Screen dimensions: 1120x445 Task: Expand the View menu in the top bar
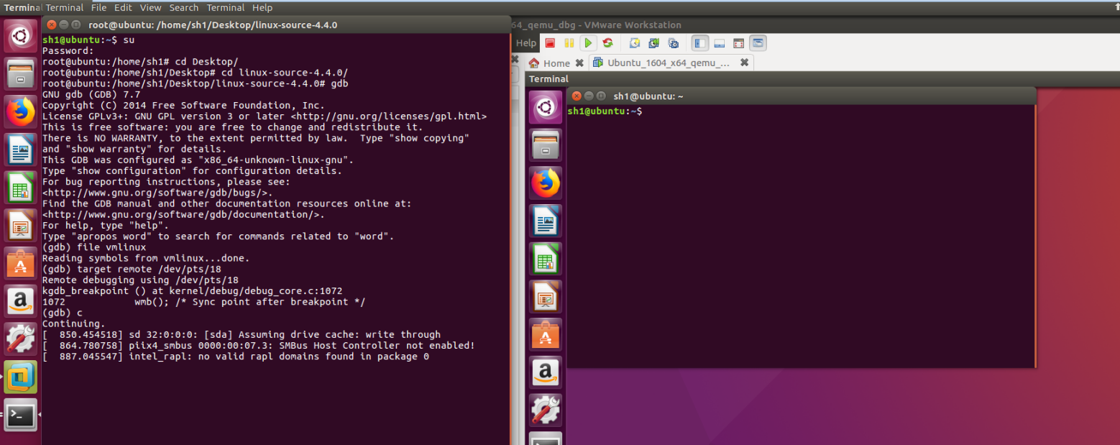tap(150, 7)
